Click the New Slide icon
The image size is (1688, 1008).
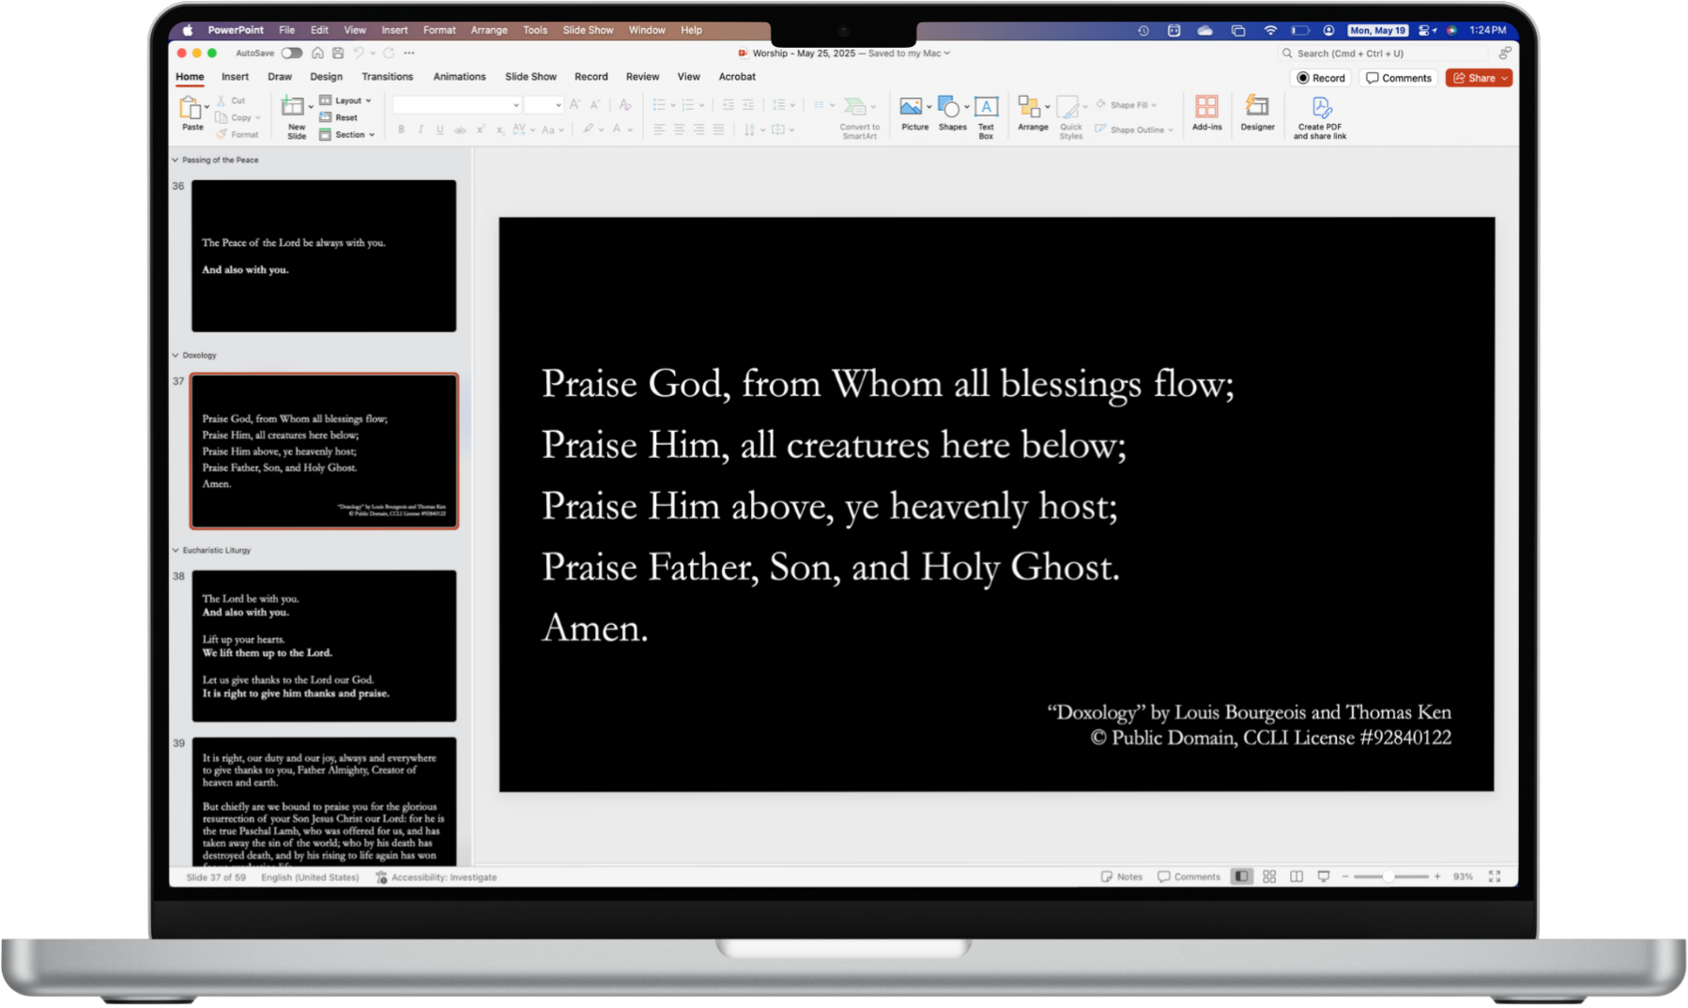click(x=294, y=108)
